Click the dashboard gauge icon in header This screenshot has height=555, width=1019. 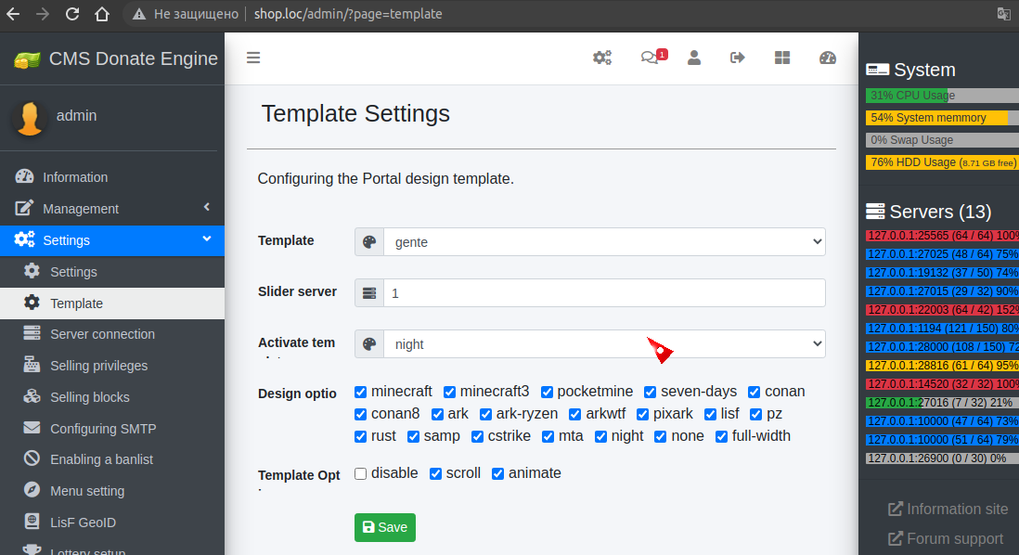point(828,58)
